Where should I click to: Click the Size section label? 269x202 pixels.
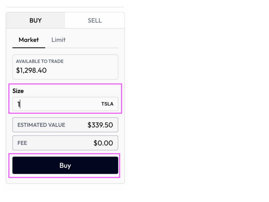(18, 91)
